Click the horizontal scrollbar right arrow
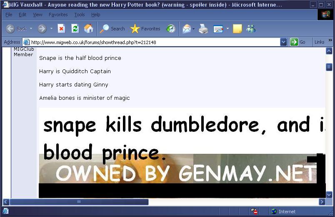 [x=322, y=202]
